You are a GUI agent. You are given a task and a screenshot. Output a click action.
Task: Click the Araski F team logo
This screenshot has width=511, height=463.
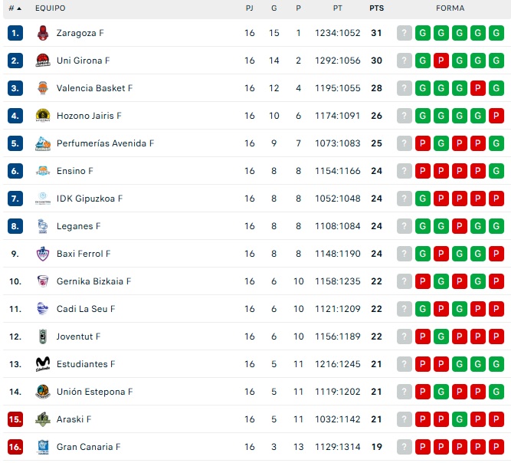pyautogui.click(x=43, y=419)
